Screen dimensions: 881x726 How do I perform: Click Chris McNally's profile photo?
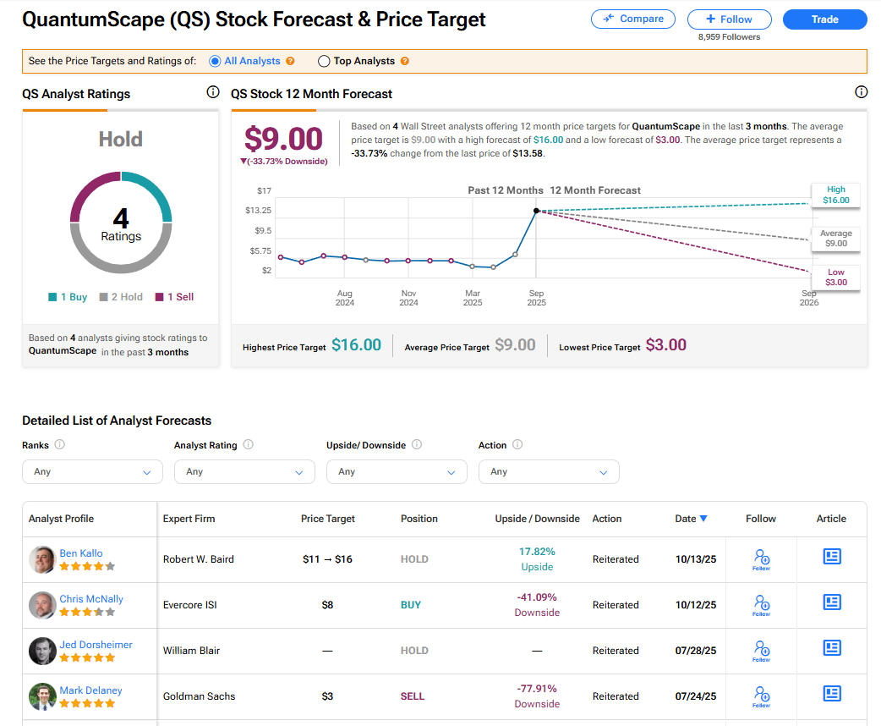42,605
